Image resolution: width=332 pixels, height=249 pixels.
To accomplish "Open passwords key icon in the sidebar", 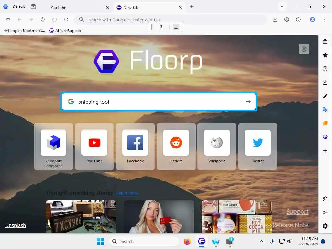I will (325, 212).
